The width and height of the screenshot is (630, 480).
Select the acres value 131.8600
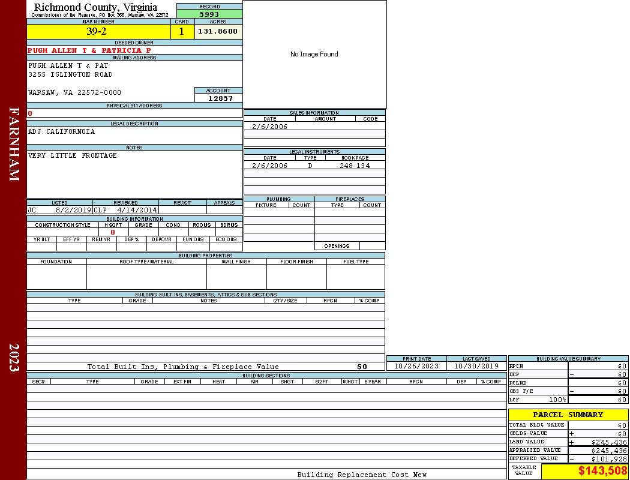(218, 32)
